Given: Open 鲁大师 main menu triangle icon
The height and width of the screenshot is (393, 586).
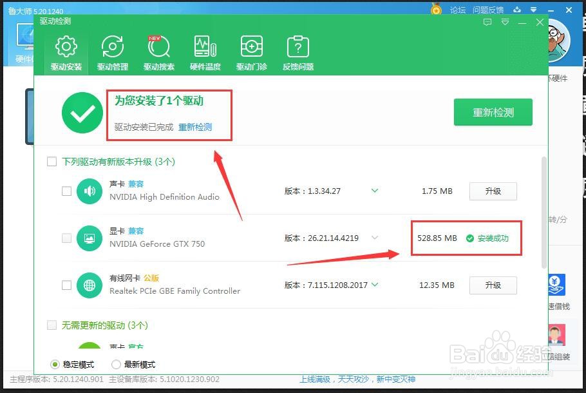Looking at the screenshot, I should [534, 10].
